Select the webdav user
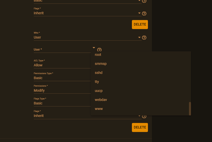 tap(101, 100)
